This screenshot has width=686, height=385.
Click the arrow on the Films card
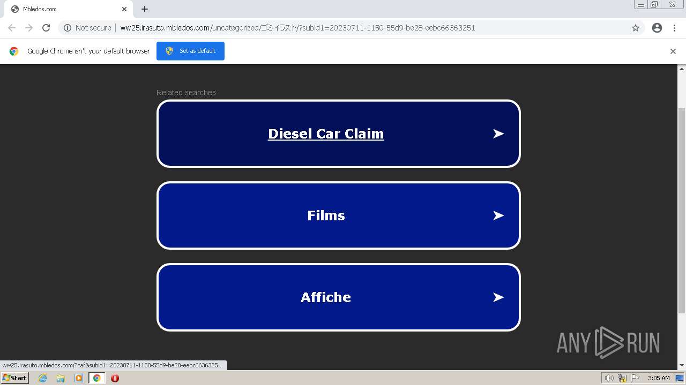[498, 215]
